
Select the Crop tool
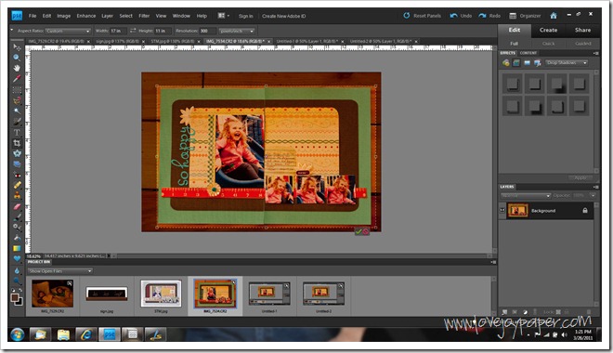point(17,143)
